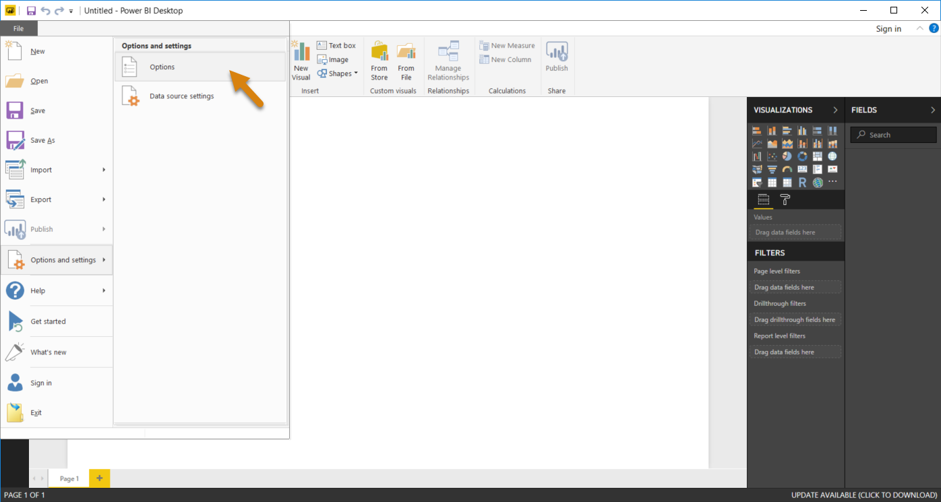Select What's new in File menu

(x=57, y=352)
